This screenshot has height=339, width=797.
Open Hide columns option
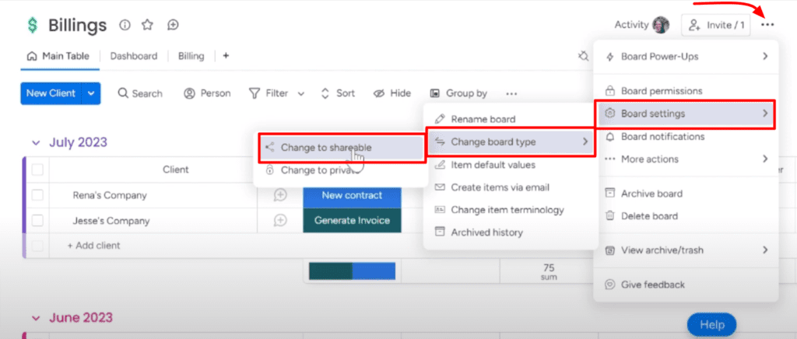pyautogui.click(x=392, y=93)
